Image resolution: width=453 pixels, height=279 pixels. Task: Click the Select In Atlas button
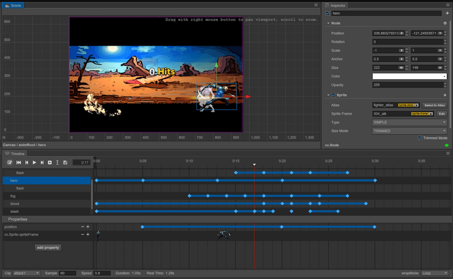(434, 105)
